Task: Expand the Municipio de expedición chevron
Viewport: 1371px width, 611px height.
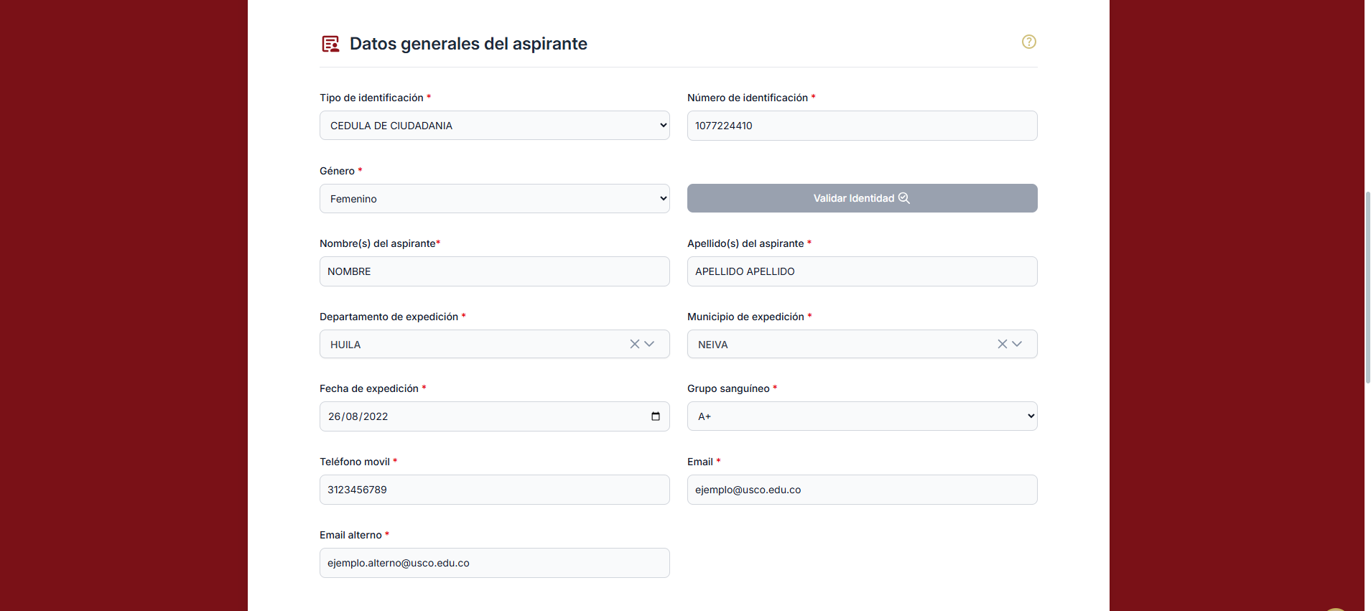Action: (1017, 344)
